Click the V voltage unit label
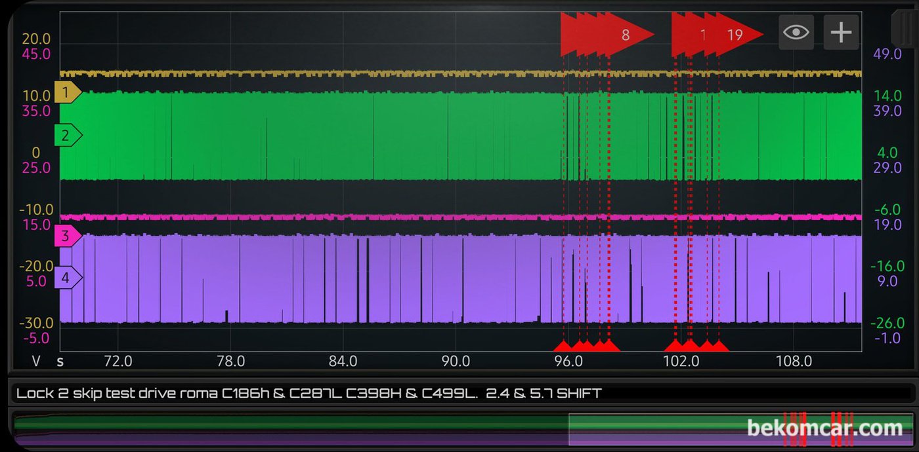Screen dimensions: 919x452 tap(36, 361)
